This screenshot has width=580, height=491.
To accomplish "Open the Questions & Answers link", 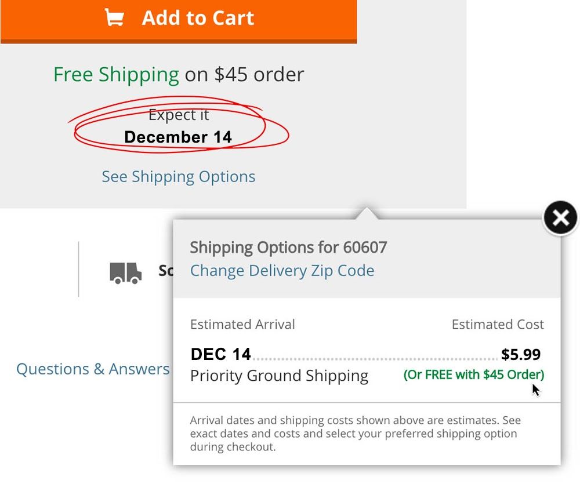I will tap(93, 369).
